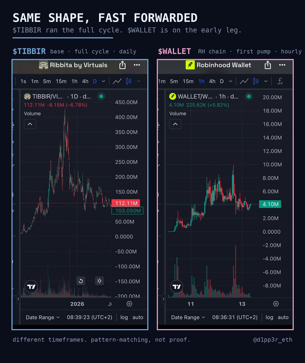Expand chart type chevron in TIBBIR toolbar

tap(139, 81)
